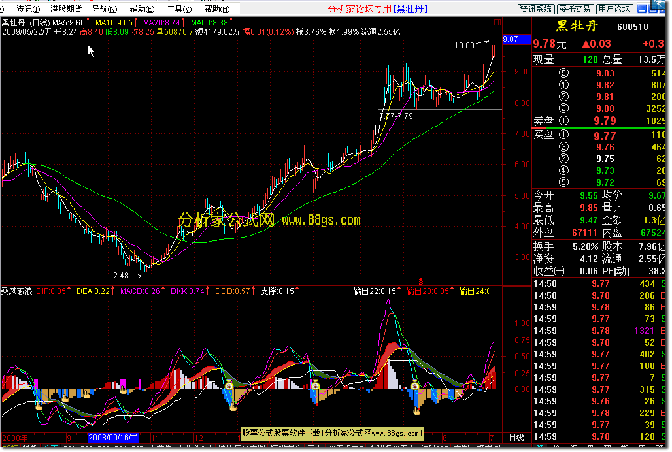Screen dimensions: 672x452
Task: Open the 港股期货 menu
Action: [65, 9]
